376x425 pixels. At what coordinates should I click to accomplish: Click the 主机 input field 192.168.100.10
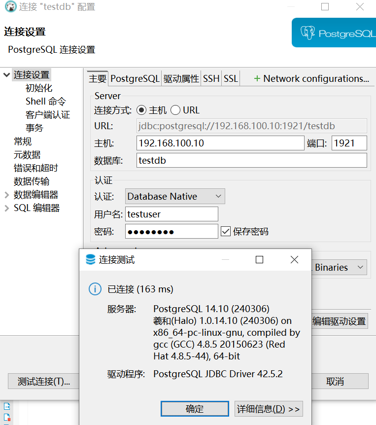tap(220, 143)
